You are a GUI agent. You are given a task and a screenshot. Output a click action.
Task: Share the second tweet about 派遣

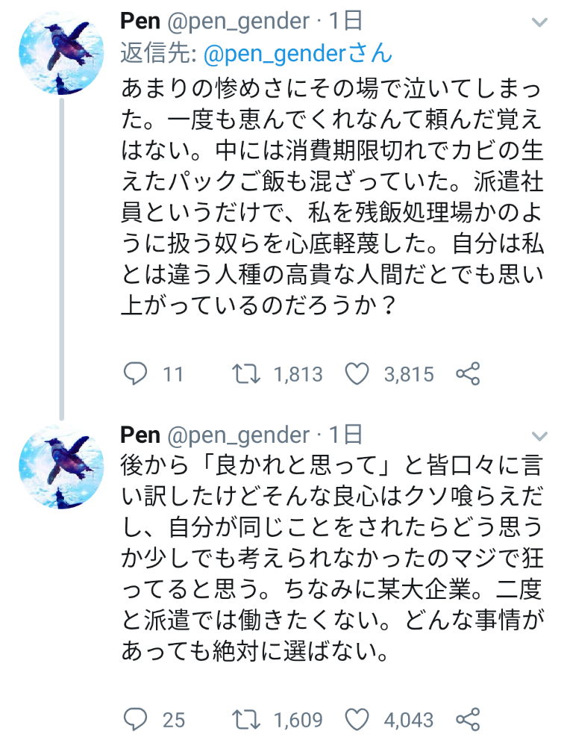point(467,719)
